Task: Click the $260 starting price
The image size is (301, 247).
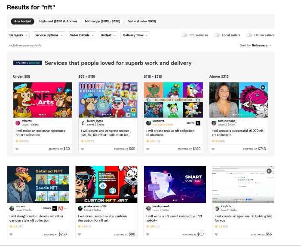Action: click(x=63, y=234)
